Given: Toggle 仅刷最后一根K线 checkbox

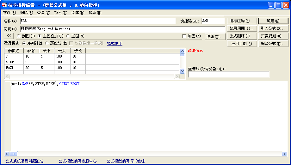Looking at the screenshot, I should tap(71, 43).
